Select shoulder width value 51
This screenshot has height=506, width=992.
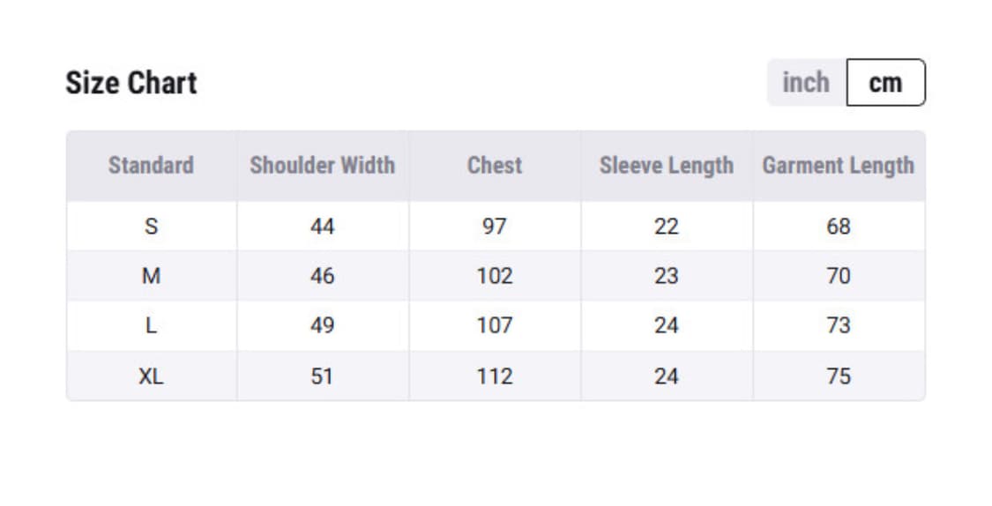tap(322, 376)
